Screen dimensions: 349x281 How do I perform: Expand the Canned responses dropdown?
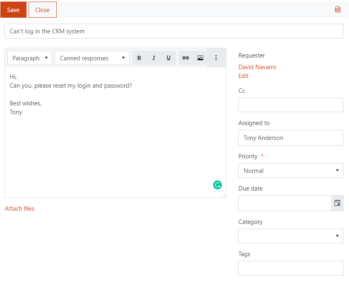pos(92,58)
